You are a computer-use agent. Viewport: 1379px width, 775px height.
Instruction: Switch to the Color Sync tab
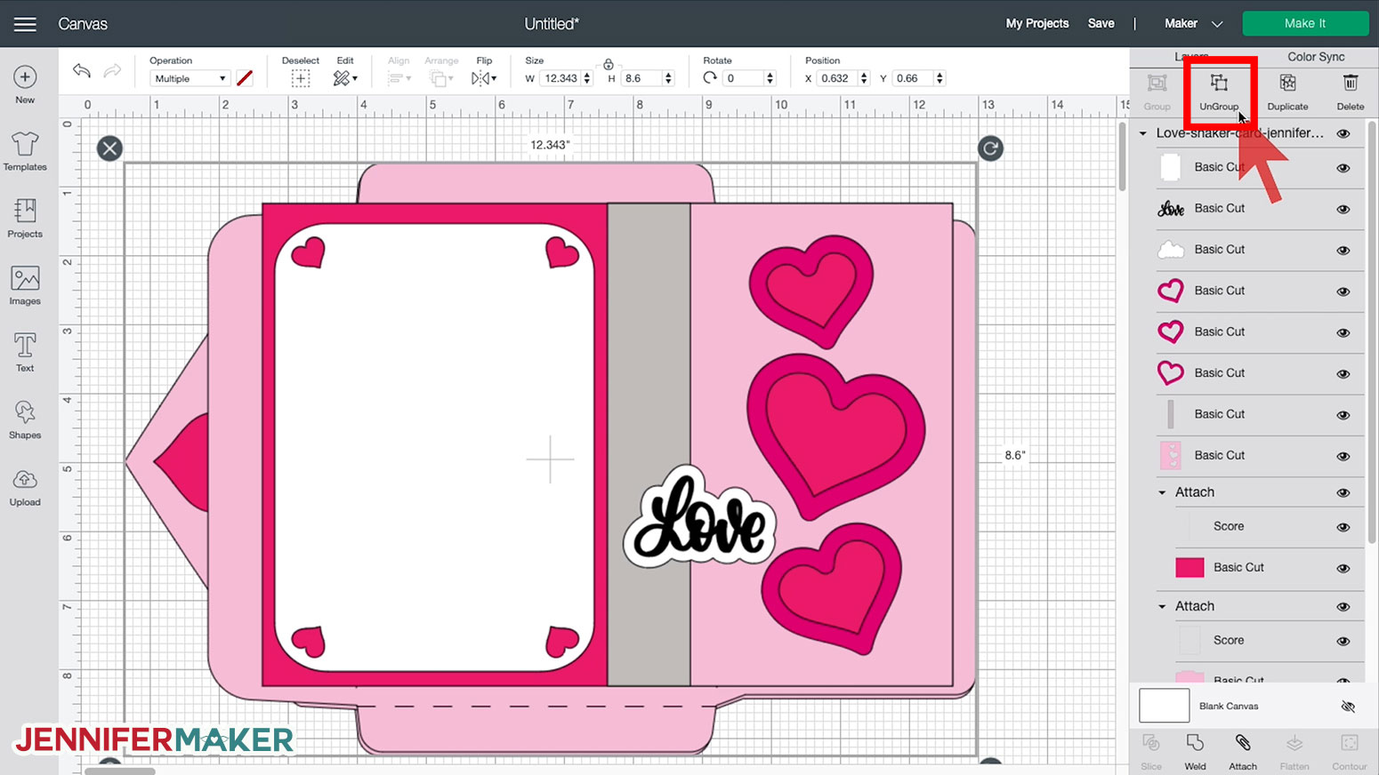coord(1316,56)
